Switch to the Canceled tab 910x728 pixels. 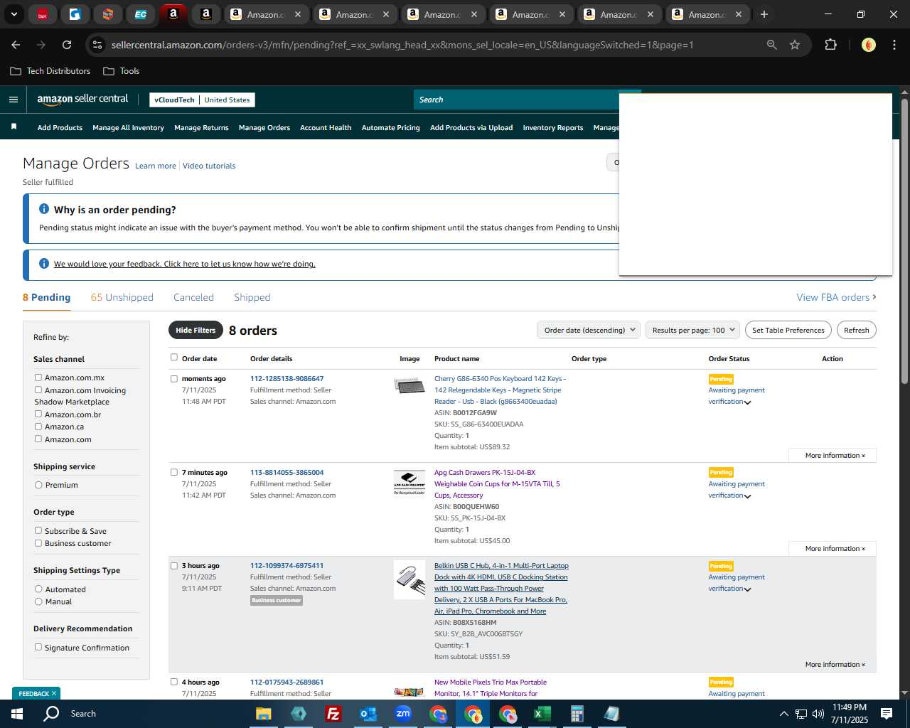point(193,297)
